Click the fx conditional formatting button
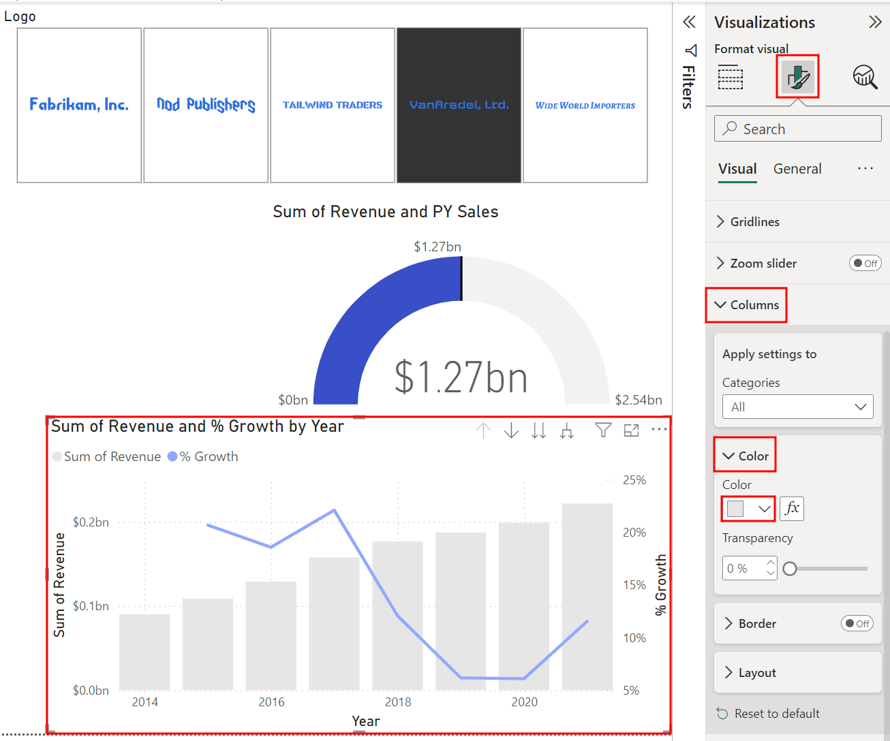890x741 pixels. coord(792,508)
